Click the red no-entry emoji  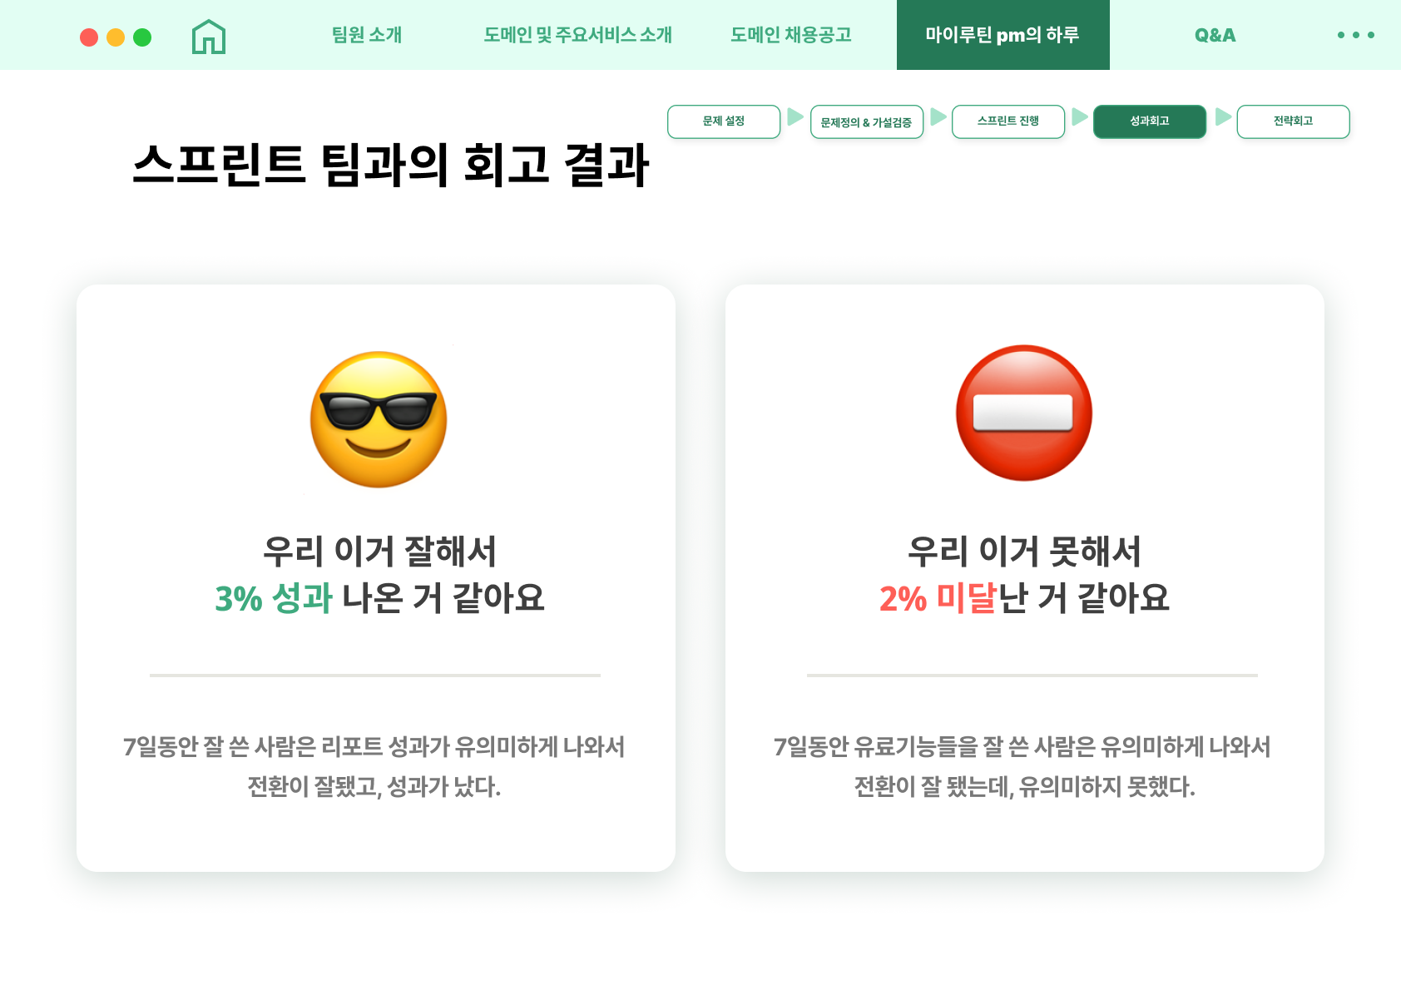coord(1024,413)
